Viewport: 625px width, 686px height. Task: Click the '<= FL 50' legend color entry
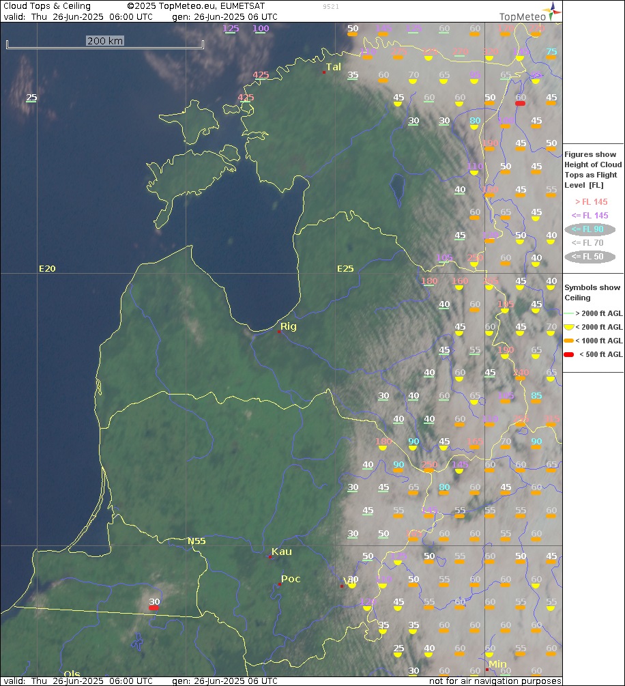pos(590,257)
